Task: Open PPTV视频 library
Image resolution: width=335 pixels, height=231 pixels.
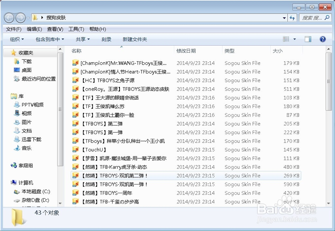Action: click(x=33, y=105)
